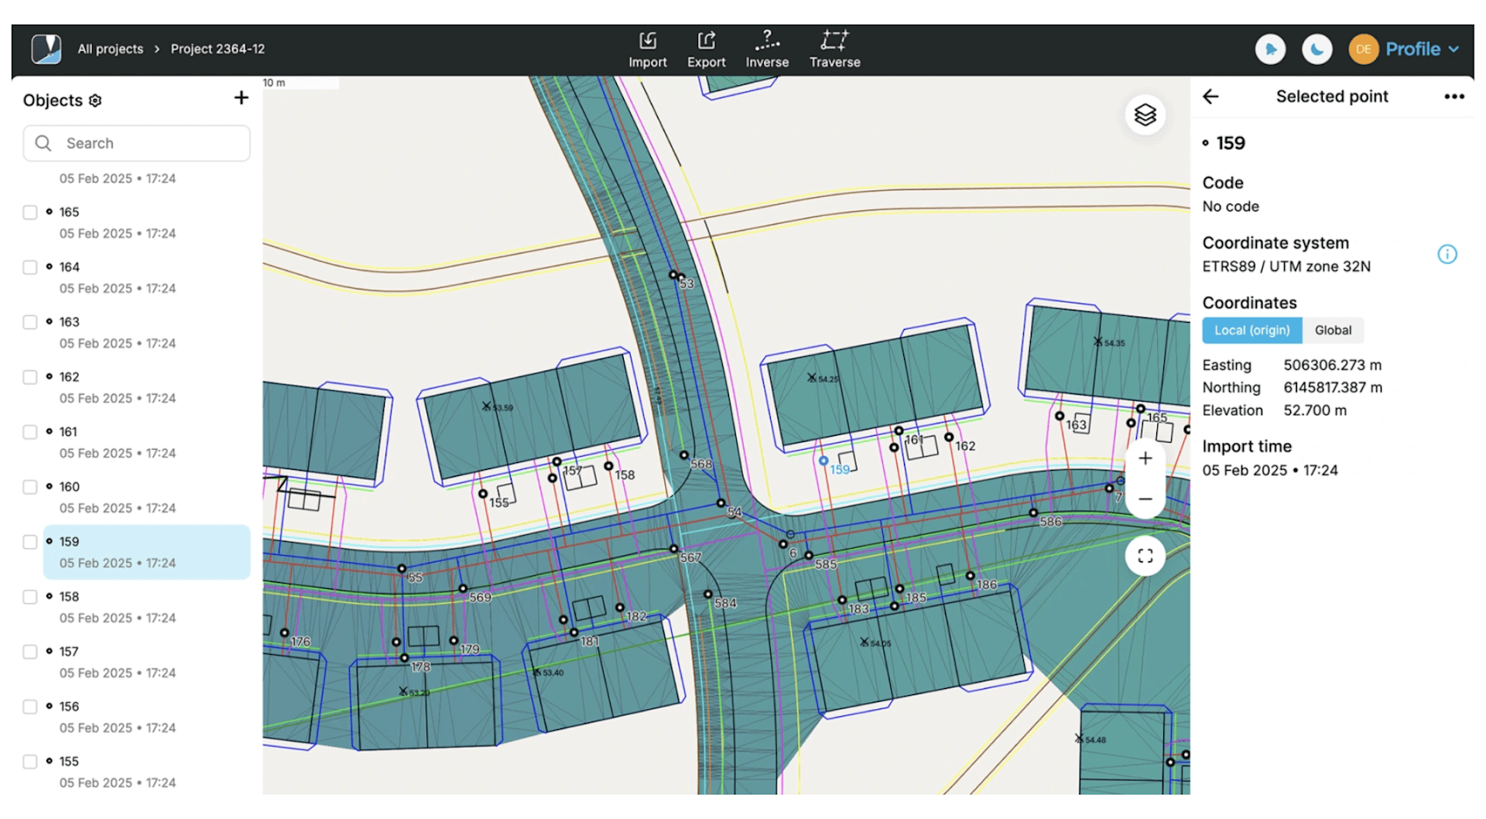The width and height of the screenshot is (1486, 819).
Task: Check the checkbox for point 165
Action: 30,213
